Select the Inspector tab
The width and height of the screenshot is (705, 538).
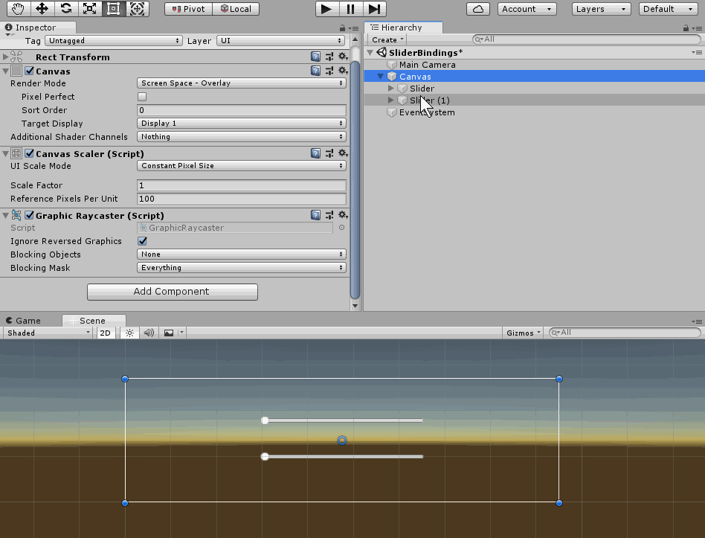tap(38, 28)
